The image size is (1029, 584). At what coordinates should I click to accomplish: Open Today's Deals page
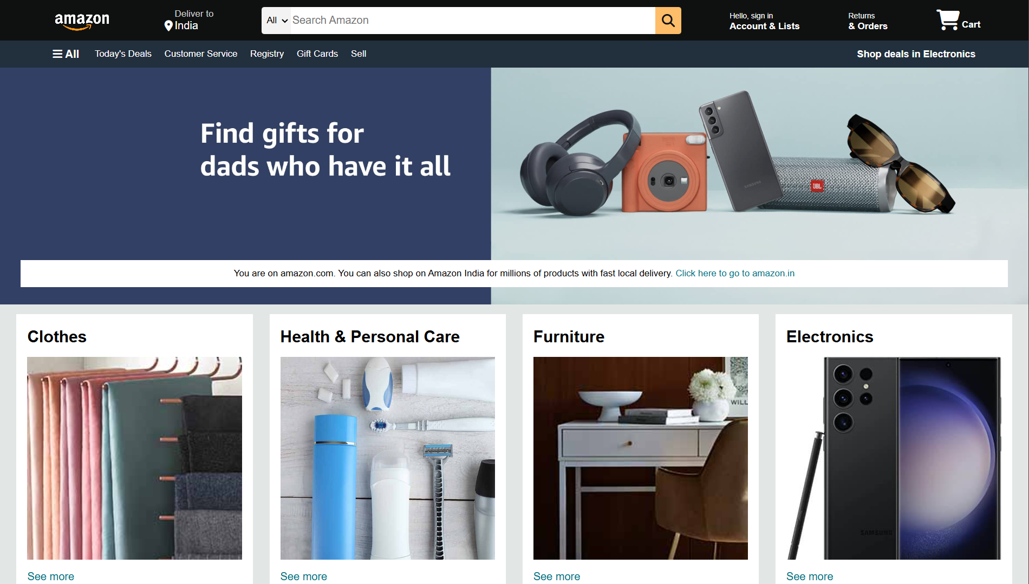click(123, 54)
